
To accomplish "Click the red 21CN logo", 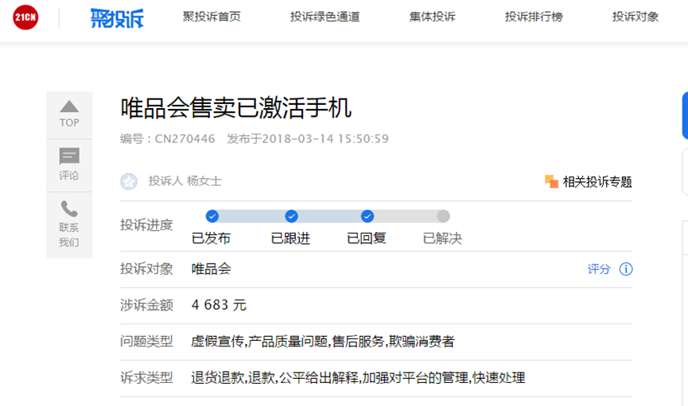I will click(25, 17).
